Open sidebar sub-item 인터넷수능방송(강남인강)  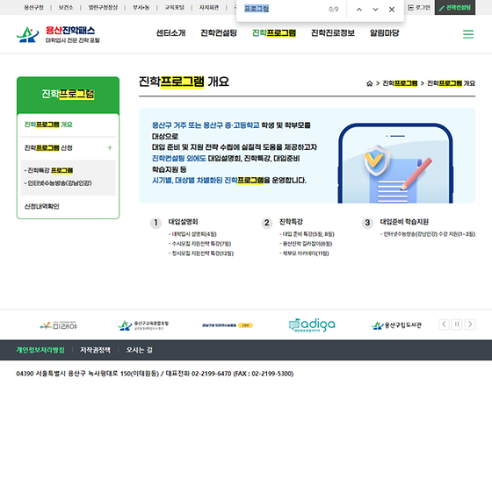[x=58, y=183]
